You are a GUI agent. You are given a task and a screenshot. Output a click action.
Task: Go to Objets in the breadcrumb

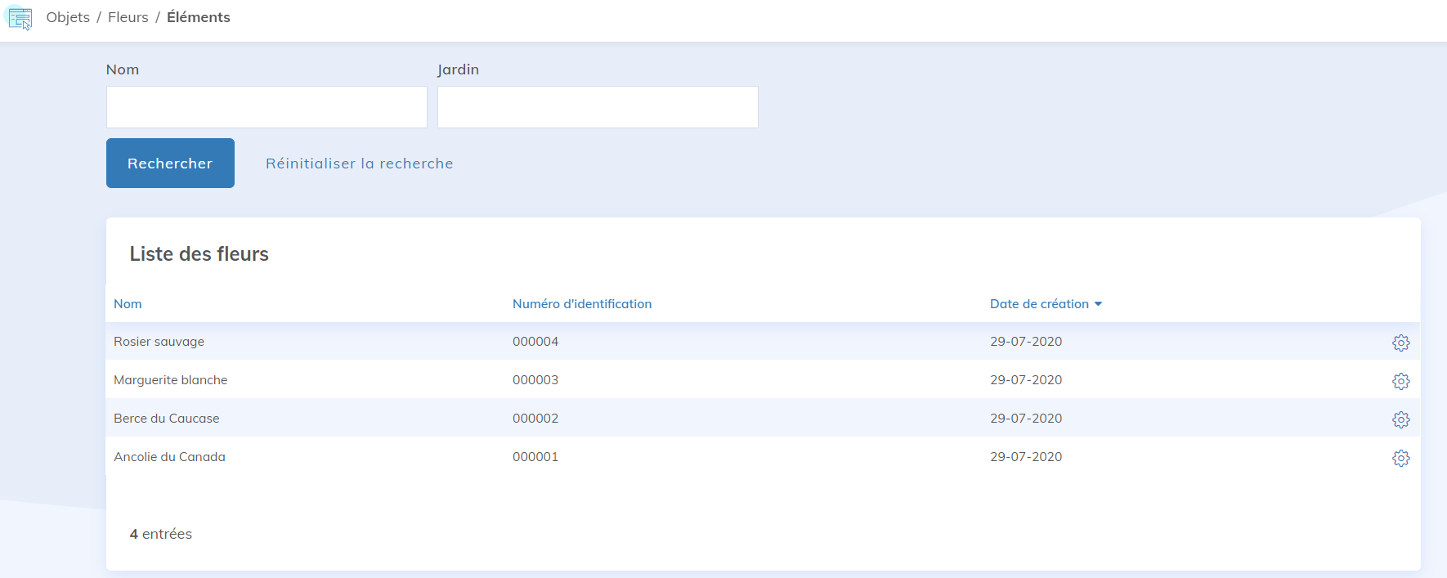68,17
